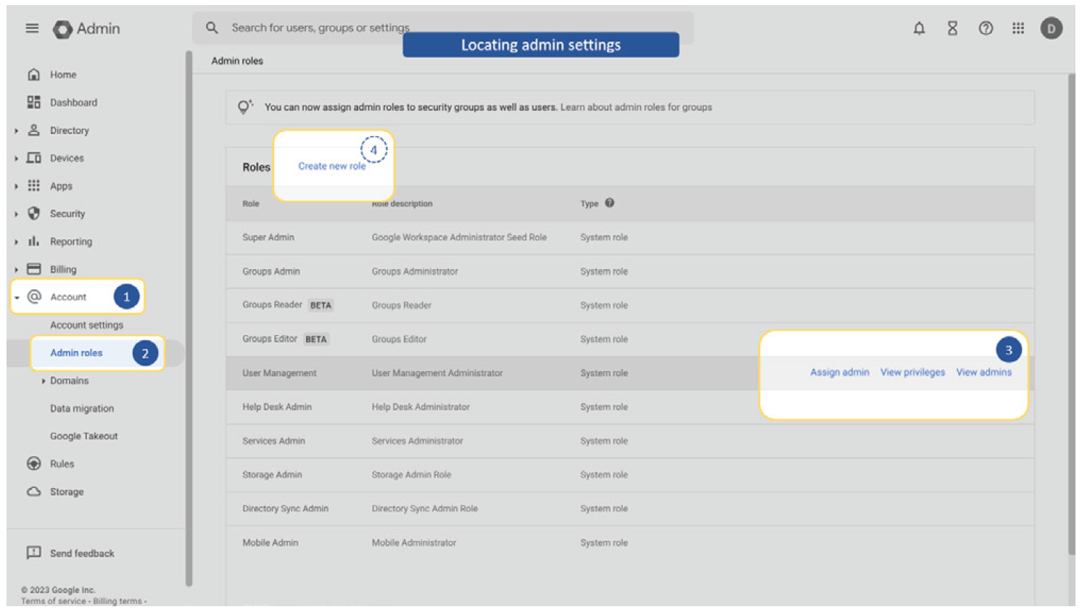
Task: Select the Help Desk Admin role row
Action: pyautogui.click(x=629, y=407)
